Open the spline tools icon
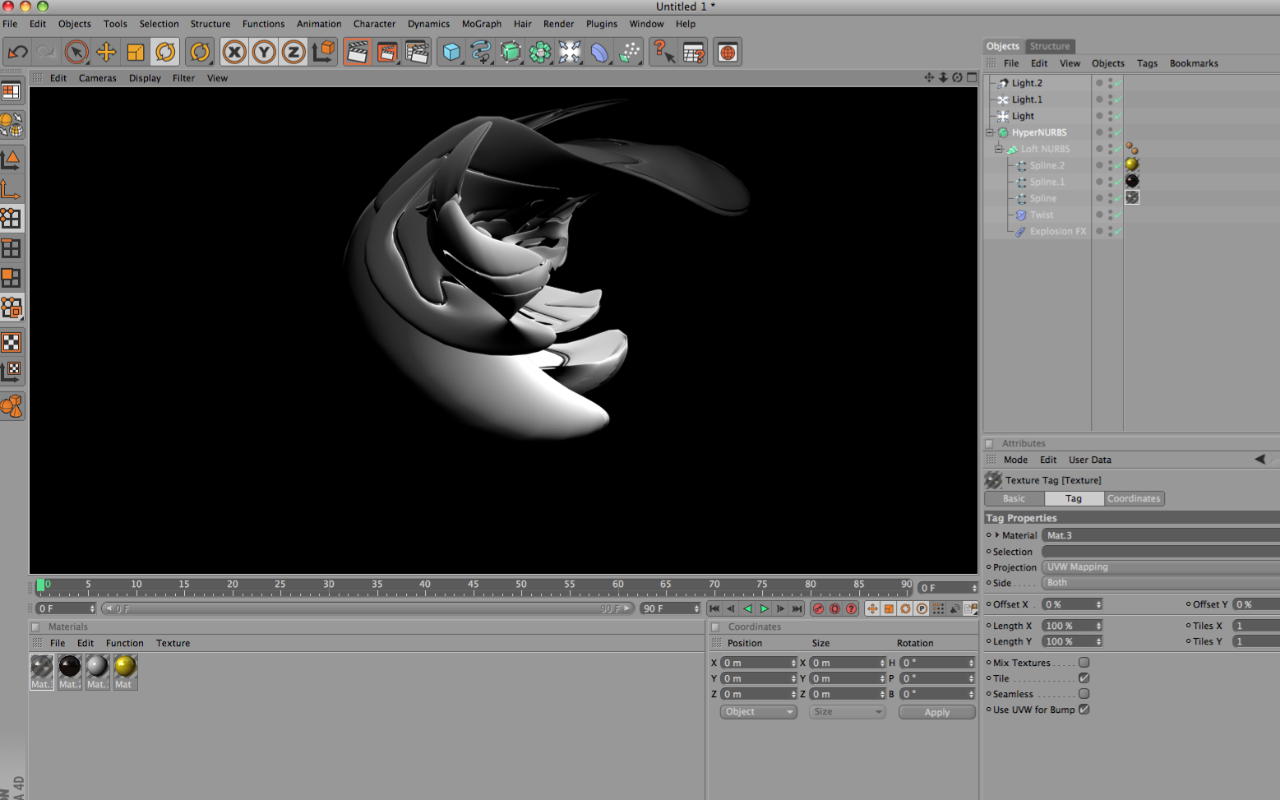Viewport: 1280px width, 800px height. tap(481, 53)
